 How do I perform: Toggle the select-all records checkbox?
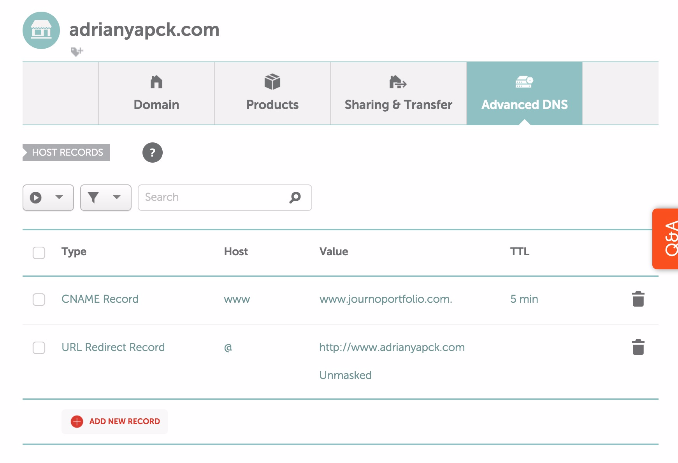(x=39, y=253)
